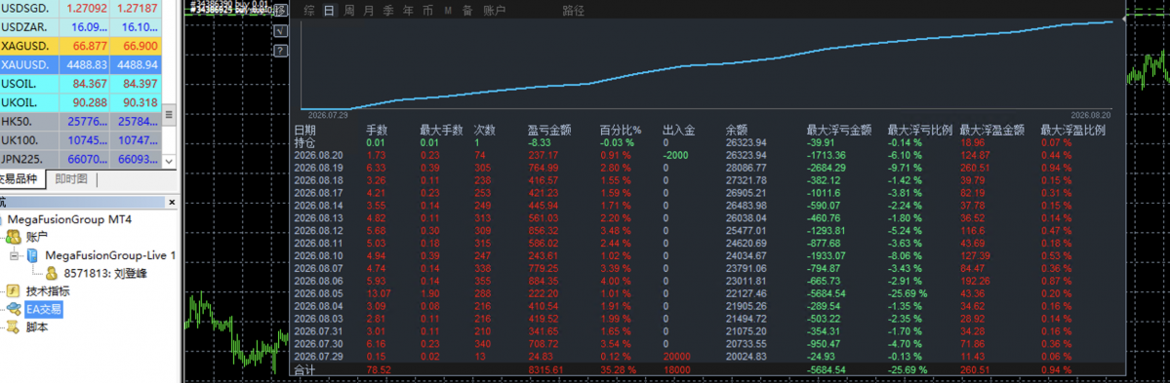Switch to 月 monthly tab

(x=369, y=11)
